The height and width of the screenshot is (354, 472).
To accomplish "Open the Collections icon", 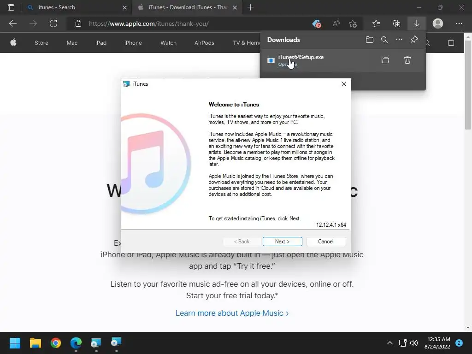I will (396, 24).
